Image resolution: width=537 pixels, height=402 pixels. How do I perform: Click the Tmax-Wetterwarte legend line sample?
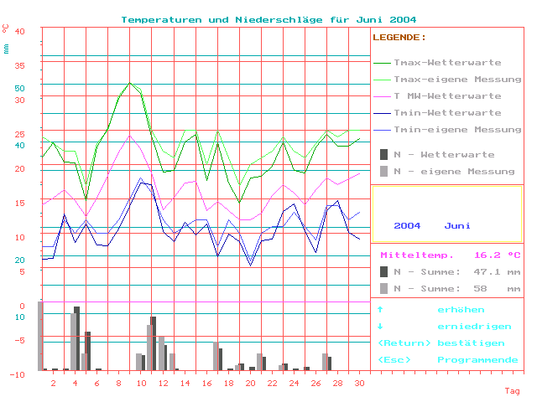tap(382, 63)
